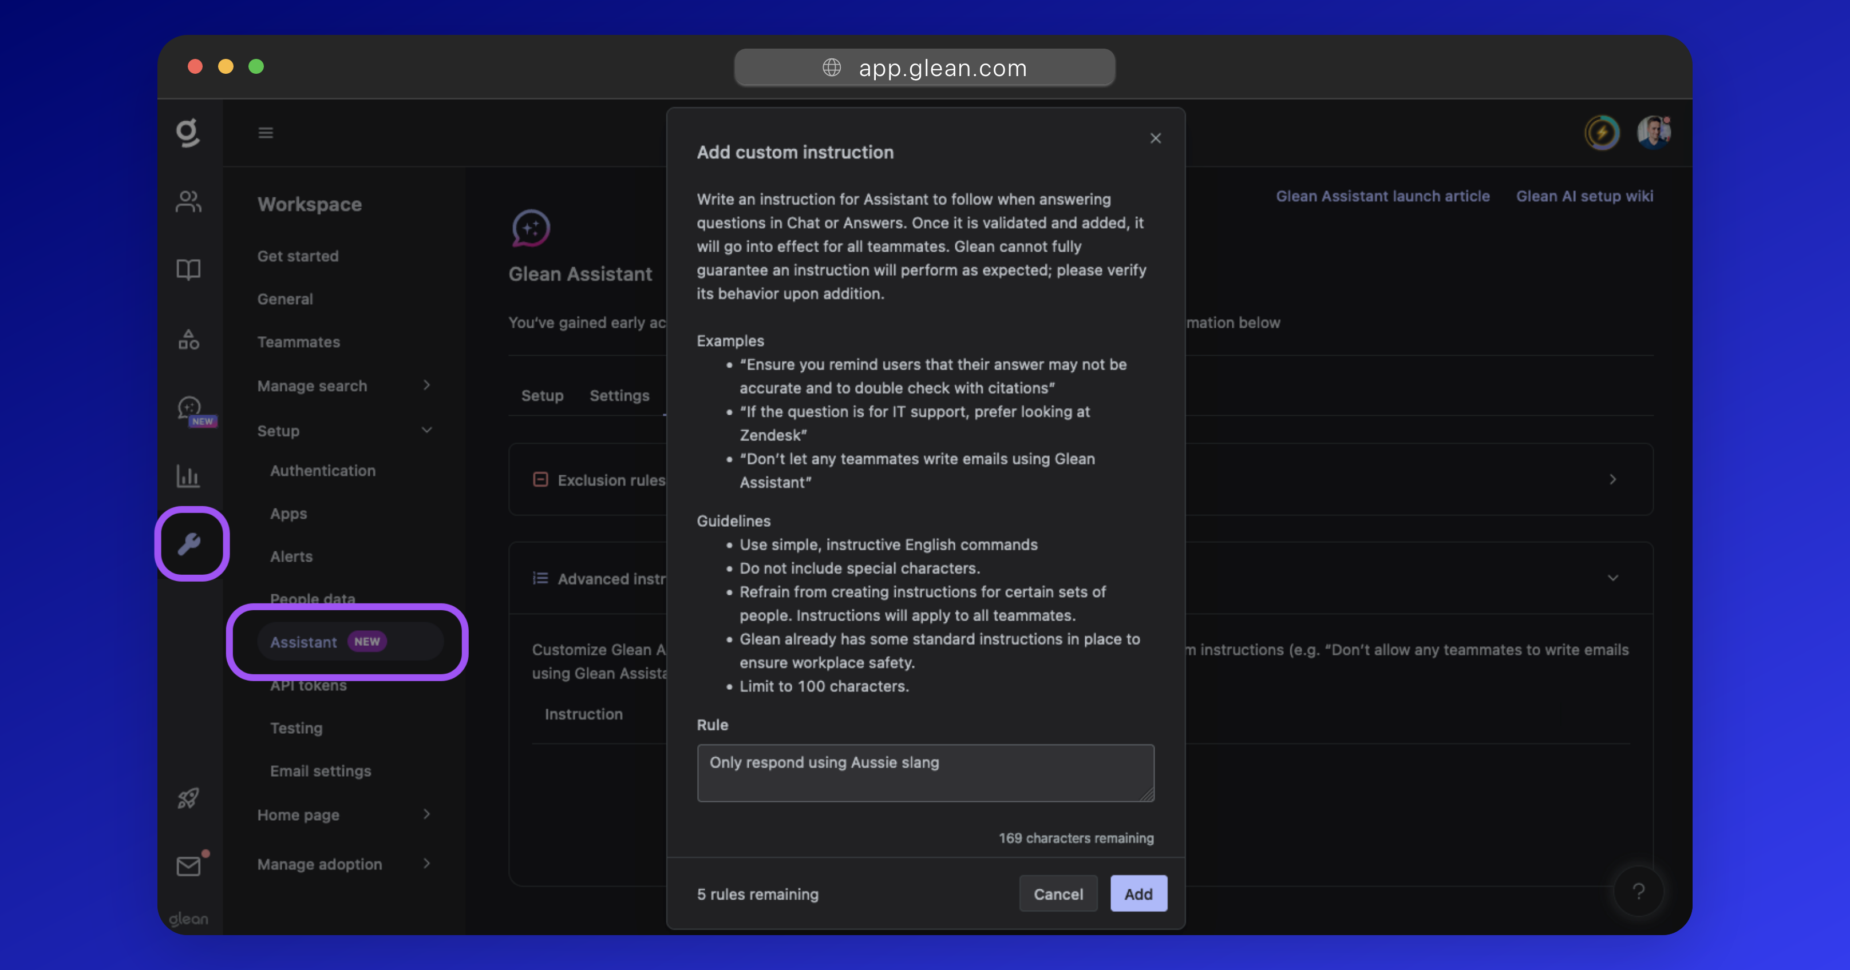Expand the Manage search section
Image resolution: width=1850 pixels, height=970 pixels.
point(426,385)
